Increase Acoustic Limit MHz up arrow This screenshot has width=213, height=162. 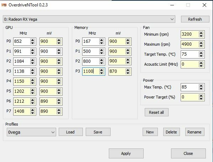pyautogui.click(x=201, y=62)
